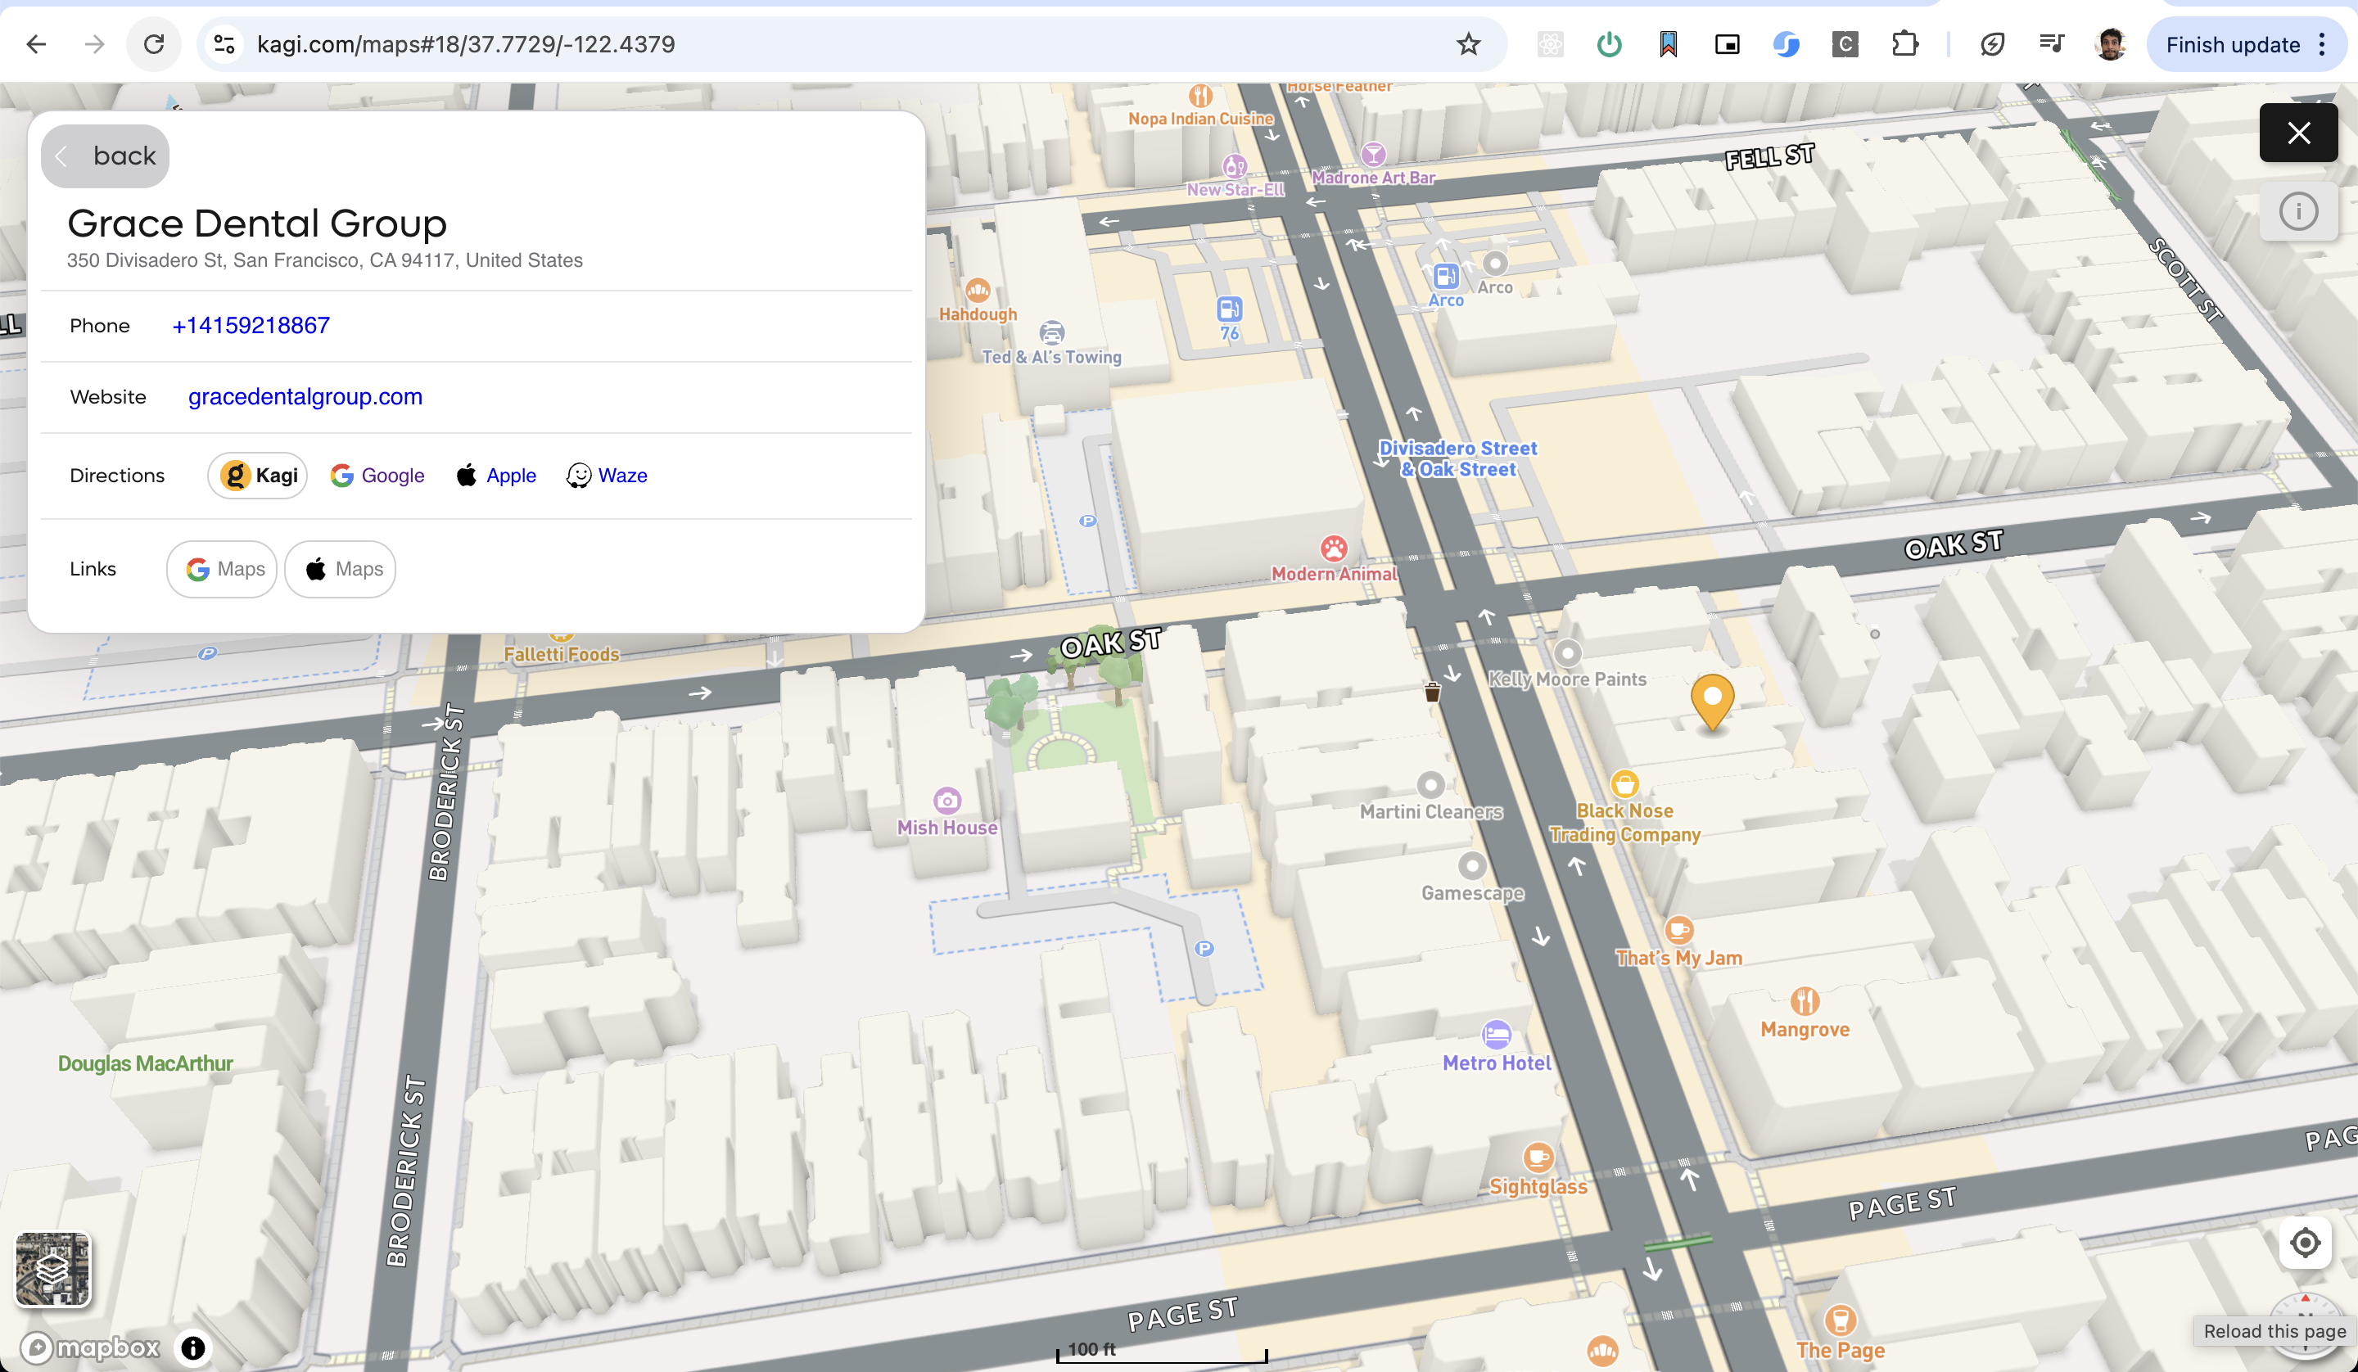Screen dimensions: 2358x1372
Task: Open Apple directions link
Action: (x=496, y=476)
